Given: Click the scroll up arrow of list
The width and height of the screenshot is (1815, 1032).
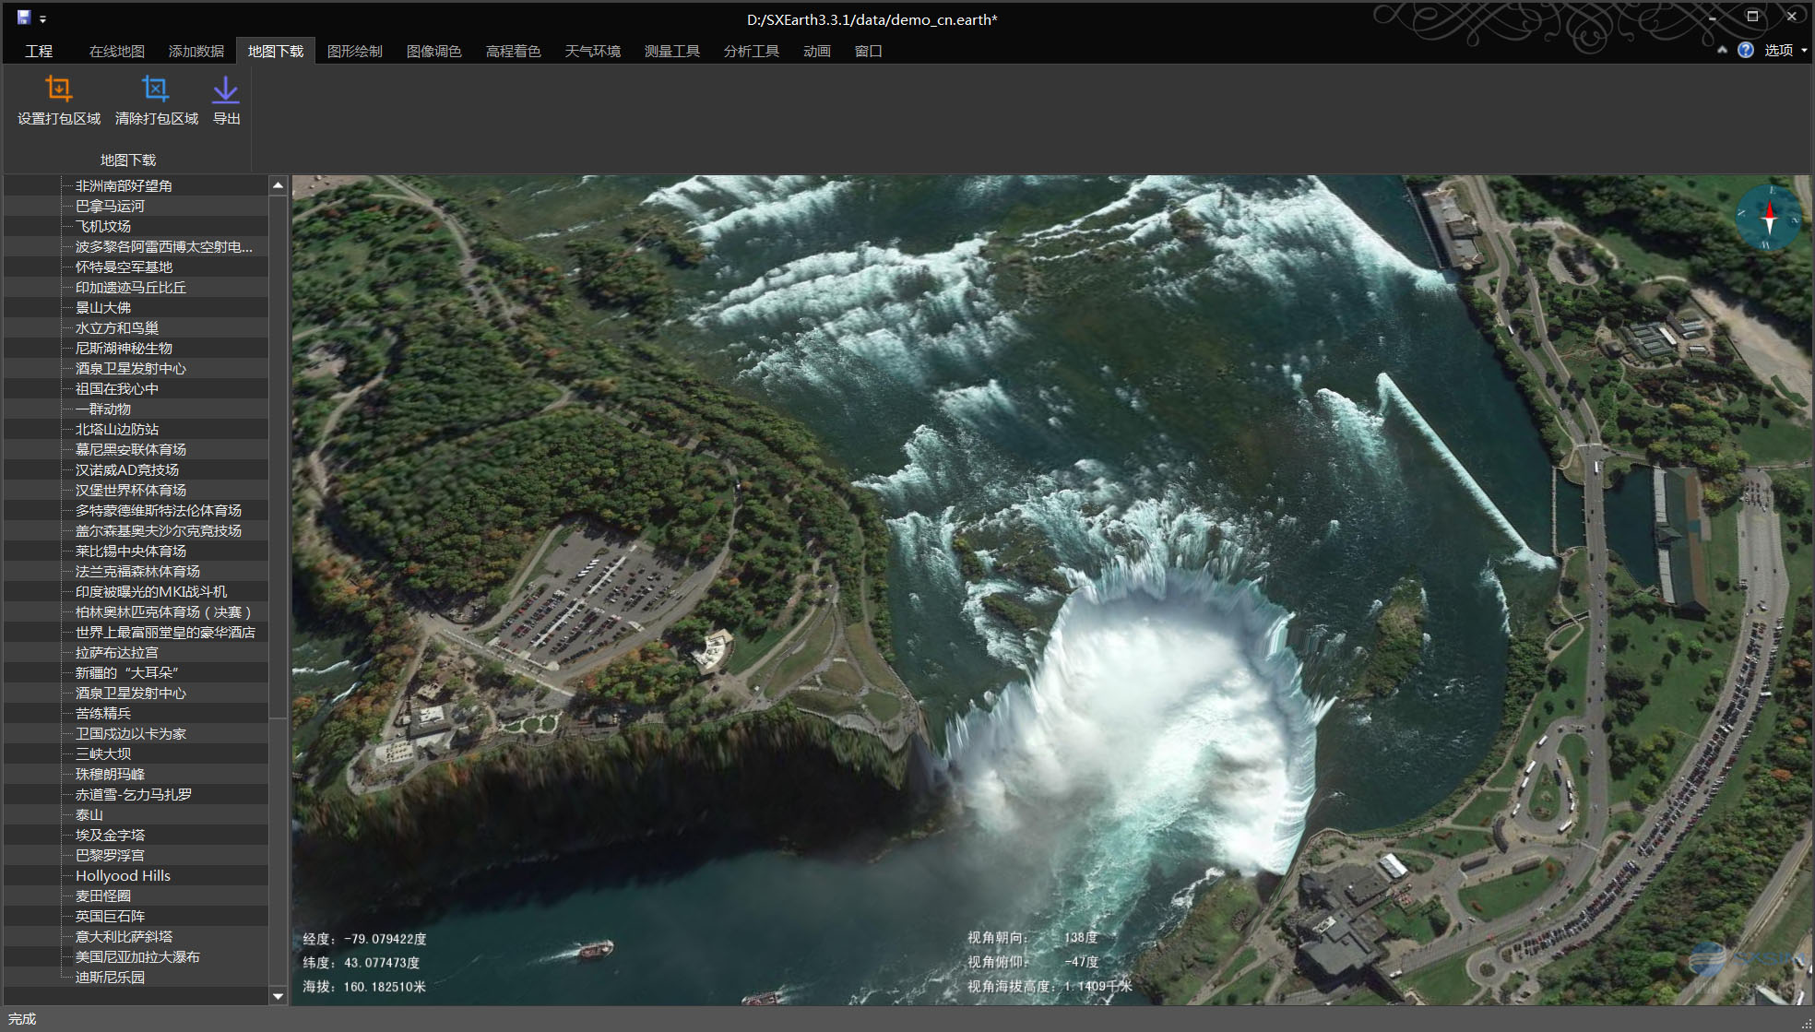Looking at the screenshot, I should click(x=278, y=185).
